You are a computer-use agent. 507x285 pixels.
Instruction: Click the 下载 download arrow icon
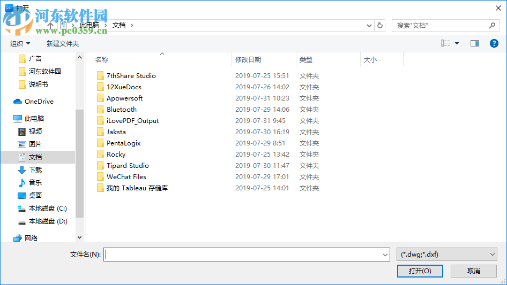(x=21, y=170)
